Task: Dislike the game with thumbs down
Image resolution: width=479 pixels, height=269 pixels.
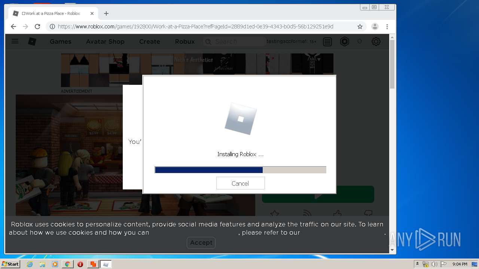Action: (368, 213)
